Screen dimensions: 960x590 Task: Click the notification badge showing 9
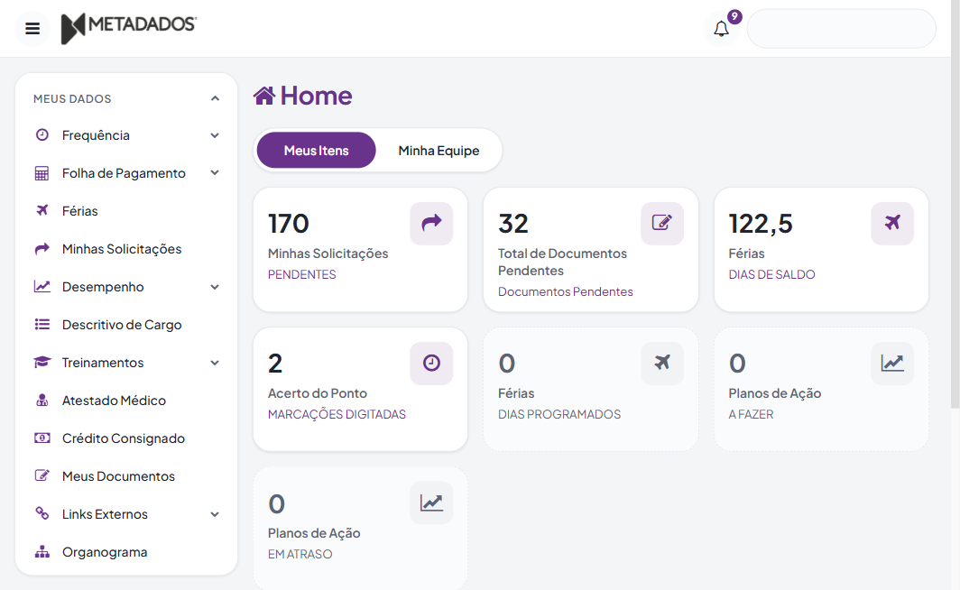point(734,16)
